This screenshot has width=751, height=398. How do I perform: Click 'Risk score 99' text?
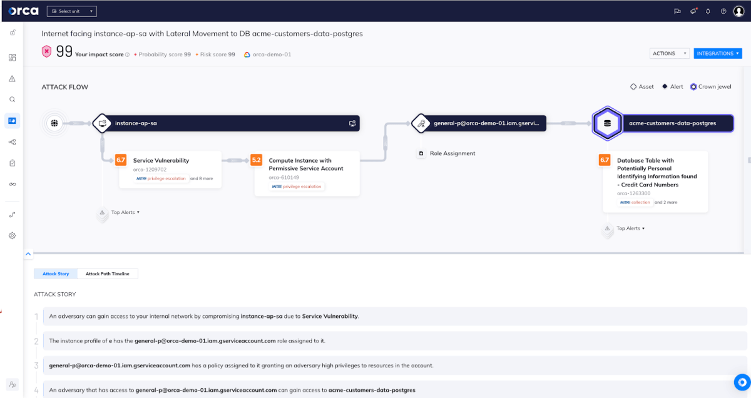tap(217, 54)
